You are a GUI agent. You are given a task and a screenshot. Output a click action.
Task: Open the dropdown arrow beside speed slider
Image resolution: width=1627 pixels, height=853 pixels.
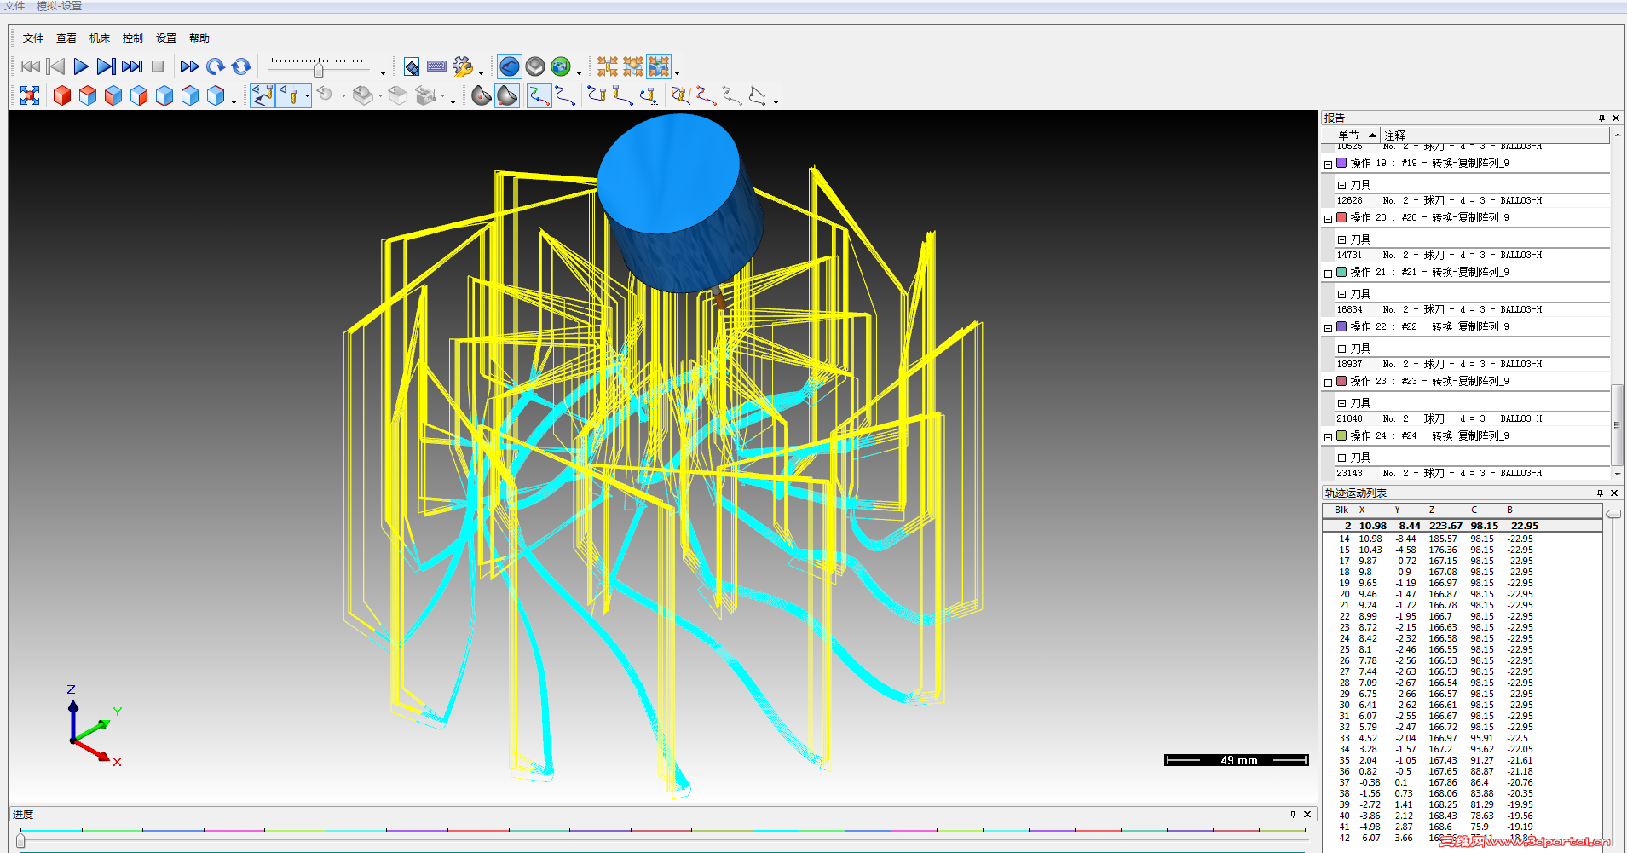pos(383,72)
